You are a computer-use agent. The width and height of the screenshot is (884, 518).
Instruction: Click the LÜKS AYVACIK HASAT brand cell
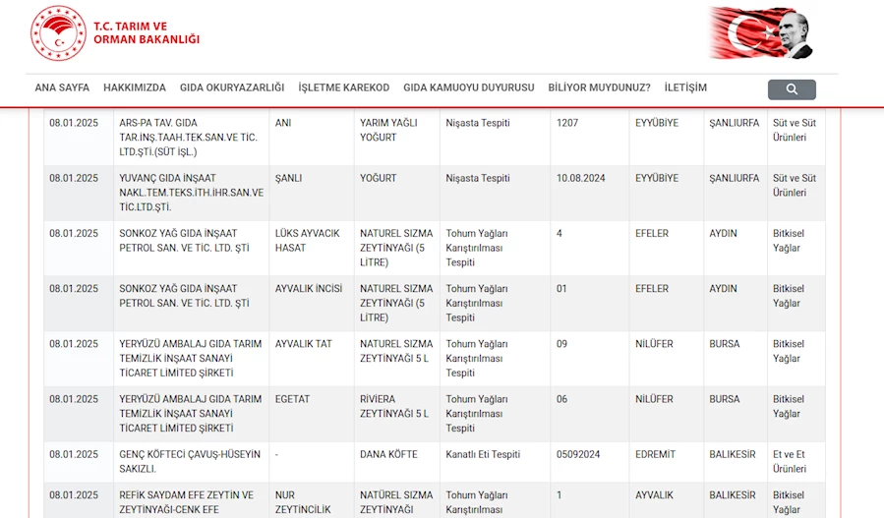point(308,241)
